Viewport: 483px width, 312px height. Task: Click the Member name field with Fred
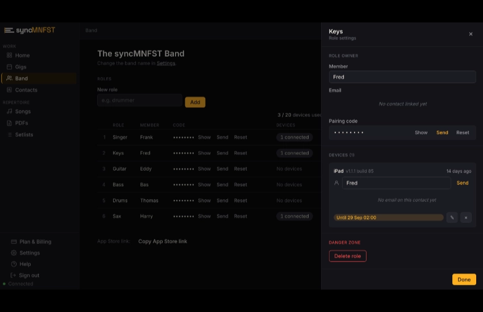coord(402,77)
